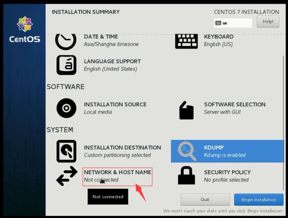Click 'Kdump is enabled' text
Image resolution: width=288 pixels, height=218 pixels.
point(225,155)
